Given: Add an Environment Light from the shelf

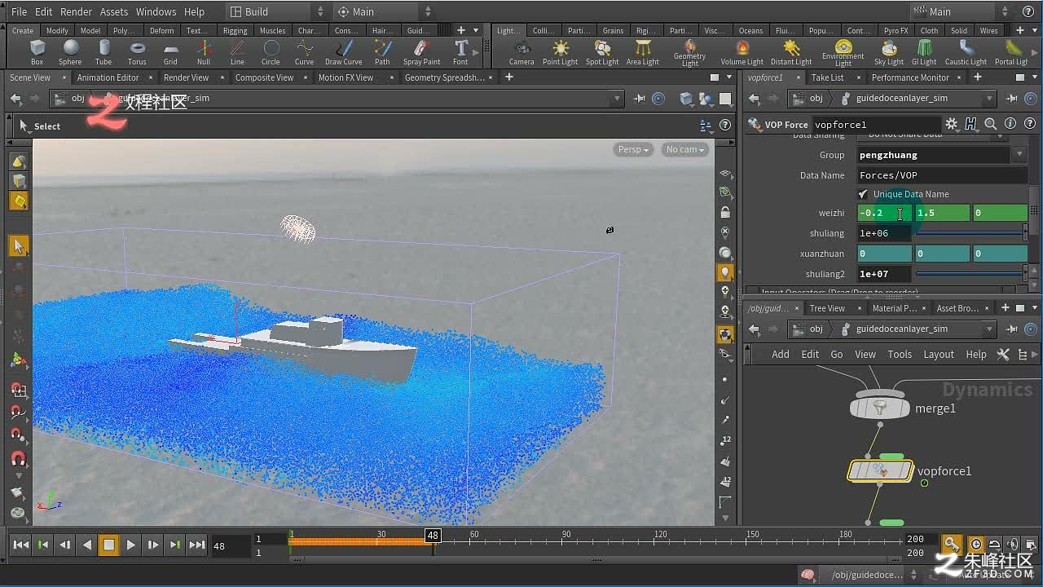Looking at the screenshot, I should point(843,52).
